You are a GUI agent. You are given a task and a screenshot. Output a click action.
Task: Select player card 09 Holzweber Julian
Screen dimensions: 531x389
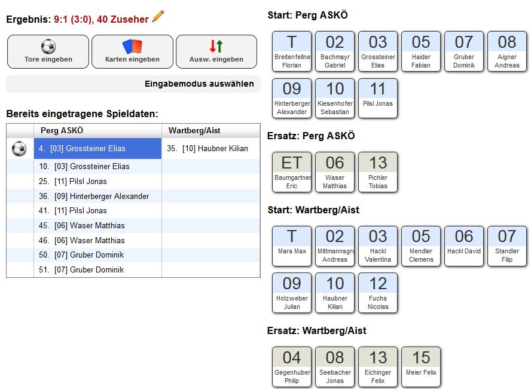292,293
